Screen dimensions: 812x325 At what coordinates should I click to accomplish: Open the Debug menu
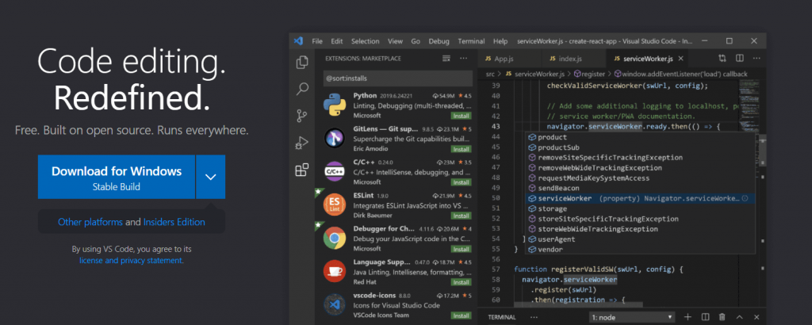click(x=439, y=41)
